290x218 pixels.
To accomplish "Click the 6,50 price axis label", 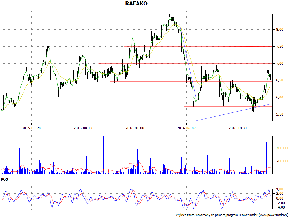I will 280,80.
